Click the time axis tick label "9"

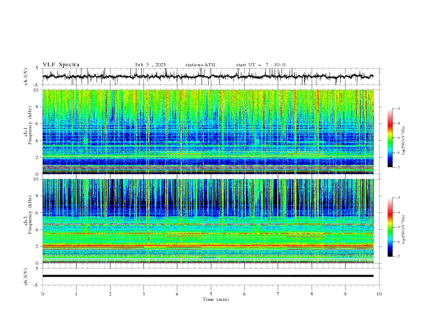pos(345,294)
